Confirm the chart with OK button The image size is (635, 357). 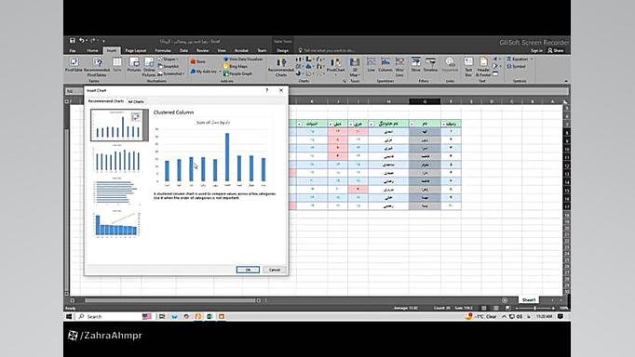tap(248, 270)
